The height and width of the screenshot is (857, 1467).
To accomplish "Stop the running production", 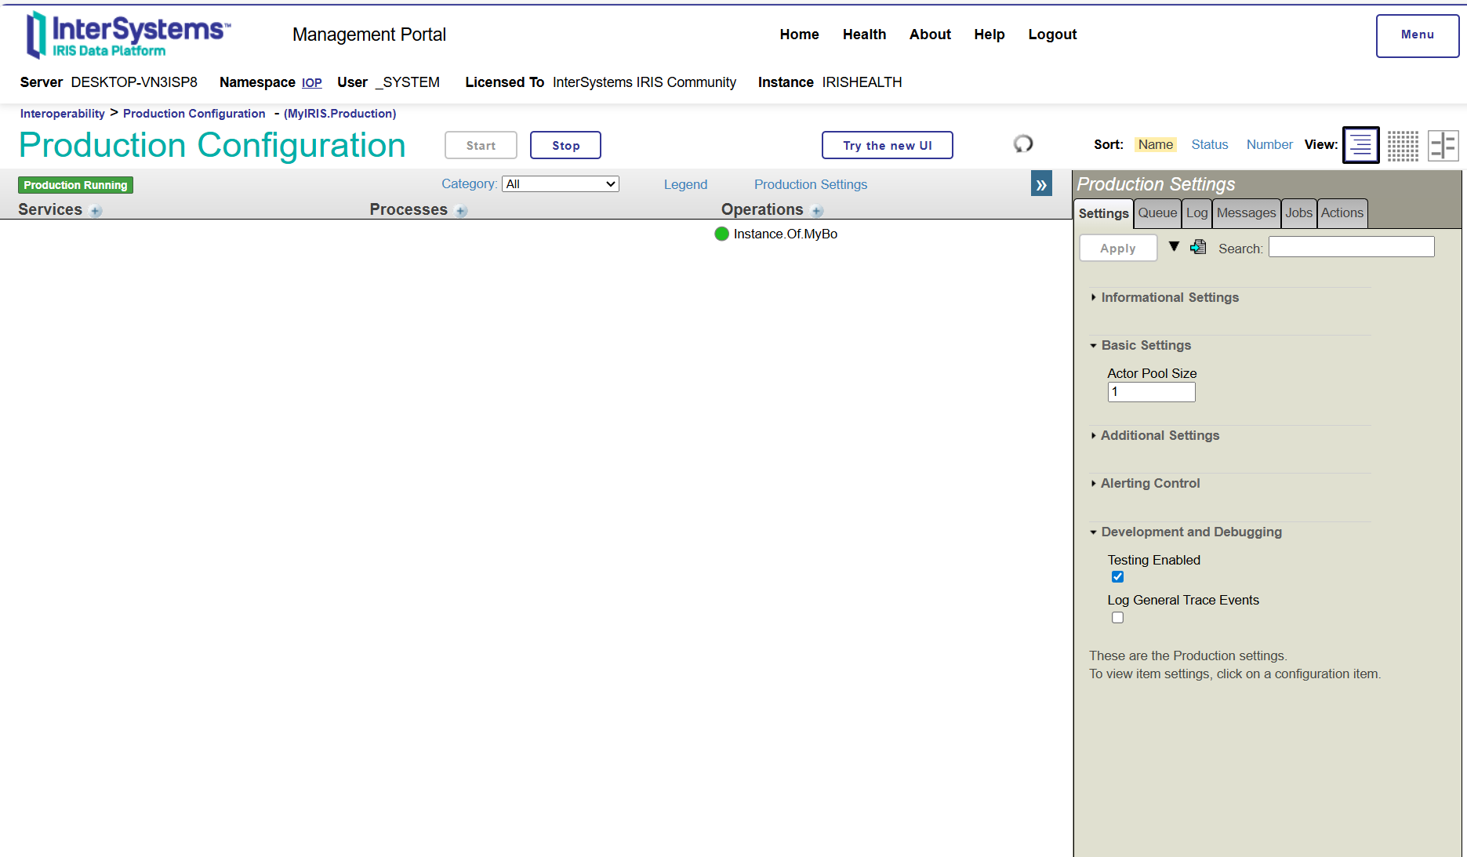I will pos(565,146).
